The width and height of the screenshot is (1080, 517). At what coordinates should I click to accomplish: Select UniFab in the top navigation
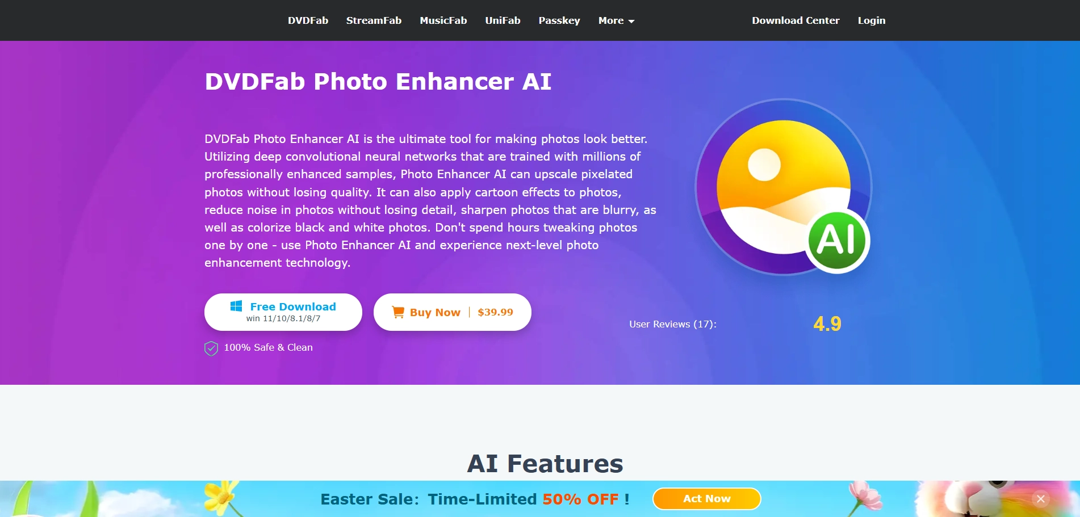point(503,20)
